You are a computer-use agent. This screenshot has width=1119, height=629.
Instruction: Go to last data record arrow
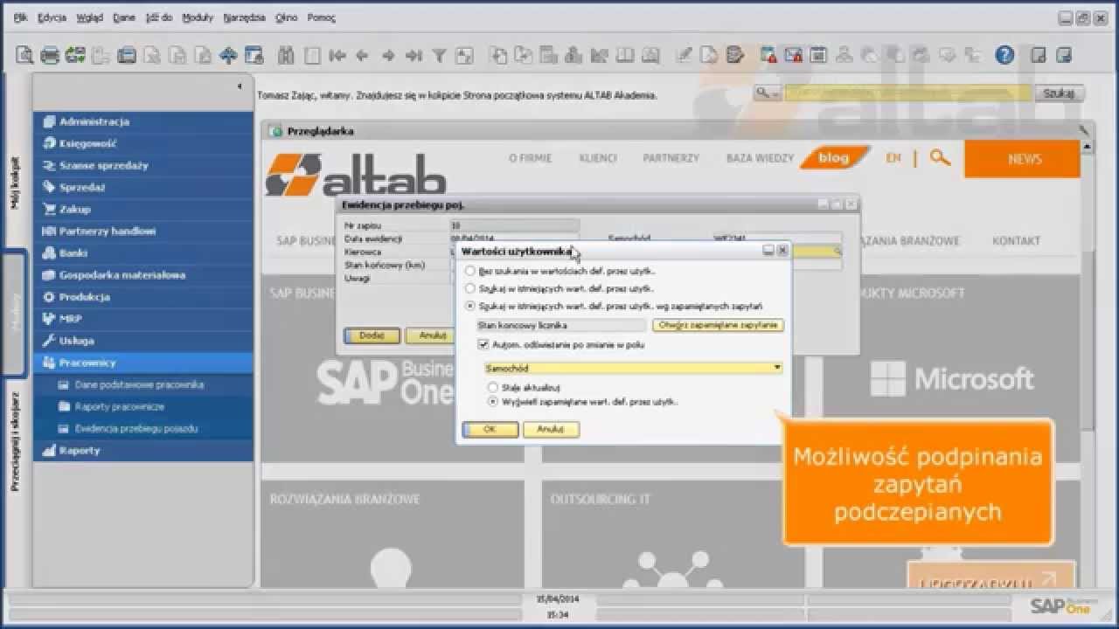click(414, 56)
